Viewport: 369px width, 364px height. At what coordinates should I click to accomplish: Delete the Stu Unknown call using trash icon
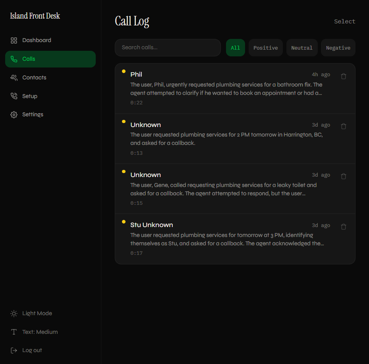point(343,226)
